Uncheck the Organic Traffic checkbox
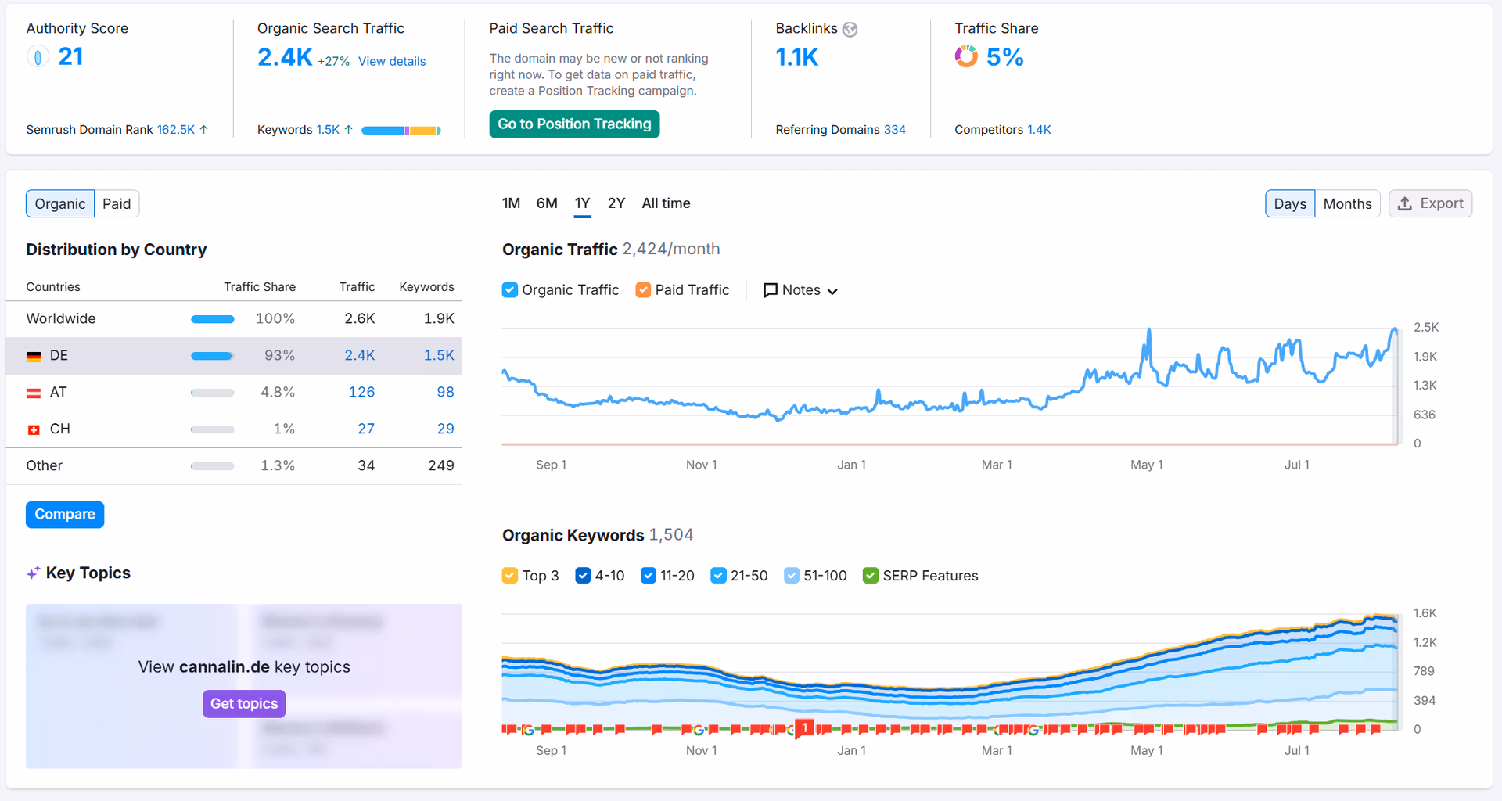 (x=510, y=290)
